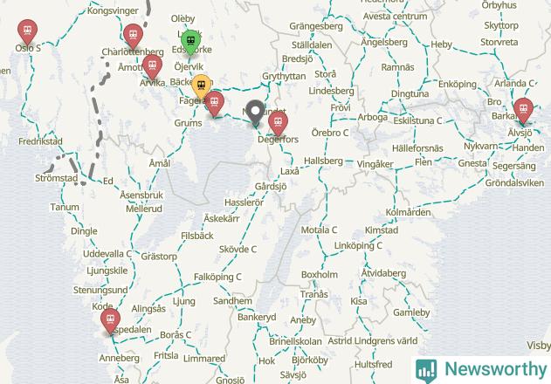Image resolution: width=551 pixels, height=384 pixels.
Task: Open the red train marker above Degerfors
Action: [278, 124]
